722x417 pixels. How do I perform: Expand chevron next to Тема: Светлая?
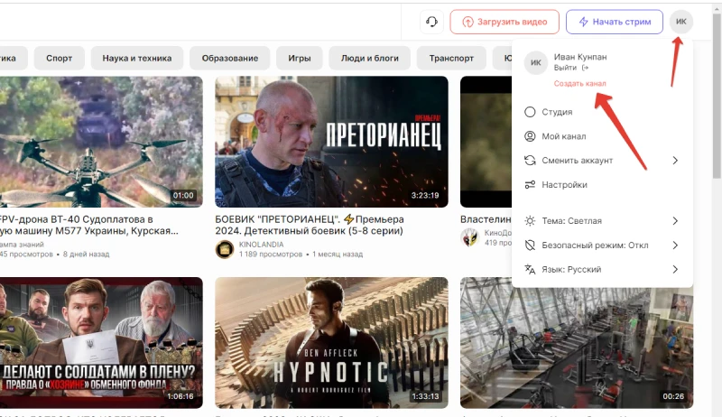pyautogui.click(x=675, y=221)
